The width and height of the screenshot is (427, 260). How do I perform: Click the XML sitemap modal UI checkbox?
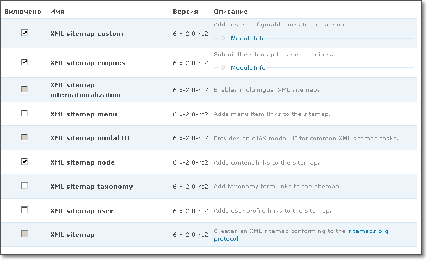click(x=24, y=137)
